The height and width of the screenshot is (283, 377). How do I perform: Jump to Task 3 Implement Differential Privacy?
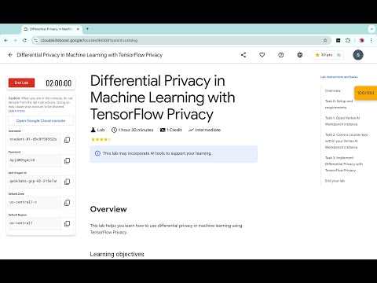coord(344,164)
